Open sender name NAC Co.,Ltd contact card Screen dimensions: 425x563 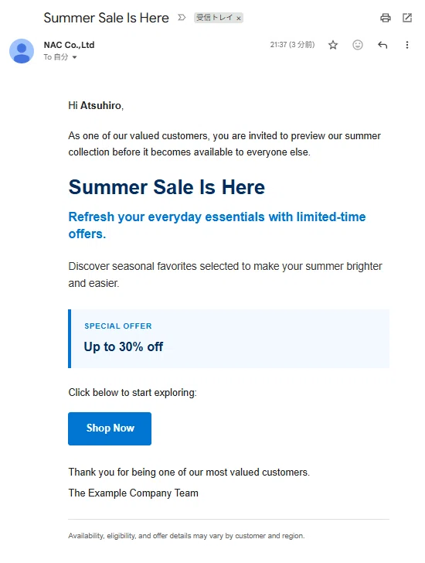(x=69, y=45)
